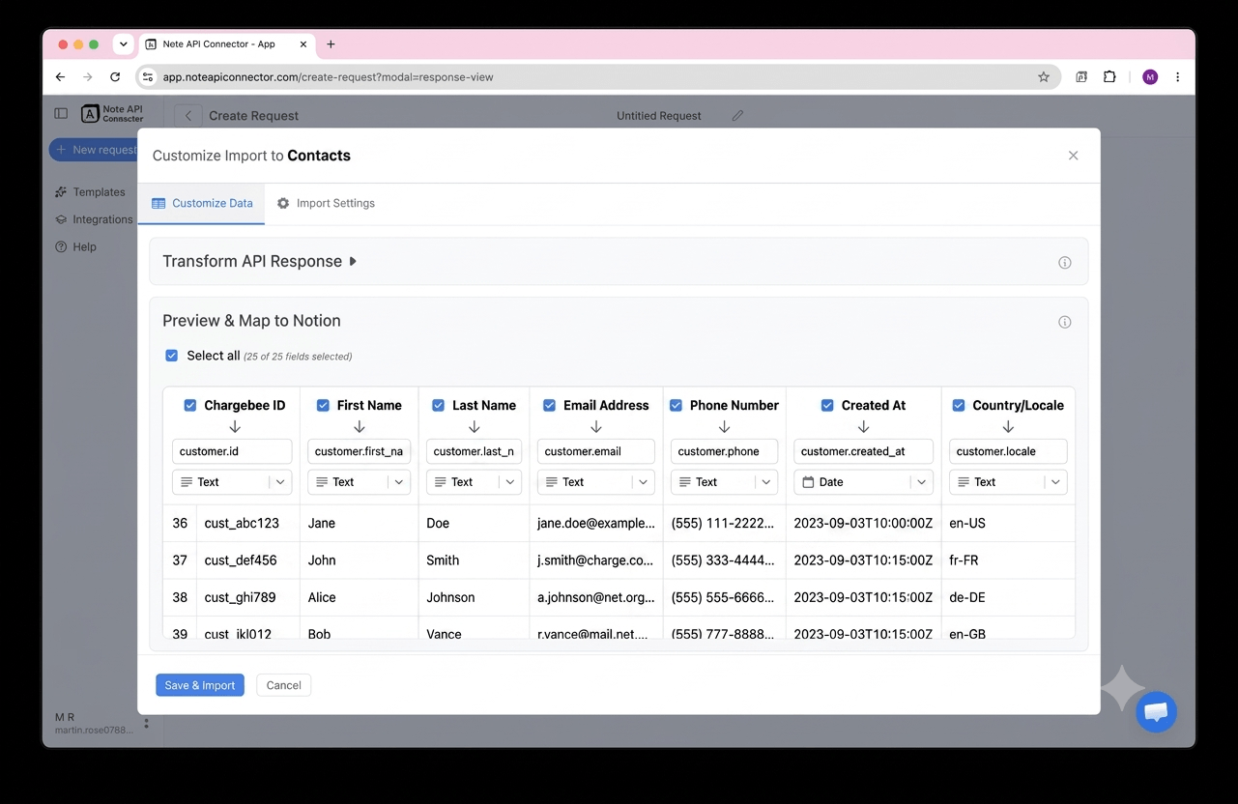
Task: Open the info icon for Transform API Response
Action: tap(1064, 263)
